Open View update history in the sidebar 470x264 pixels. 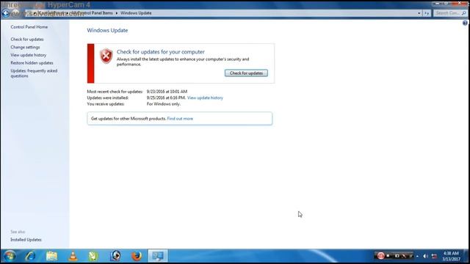point(29,55)
